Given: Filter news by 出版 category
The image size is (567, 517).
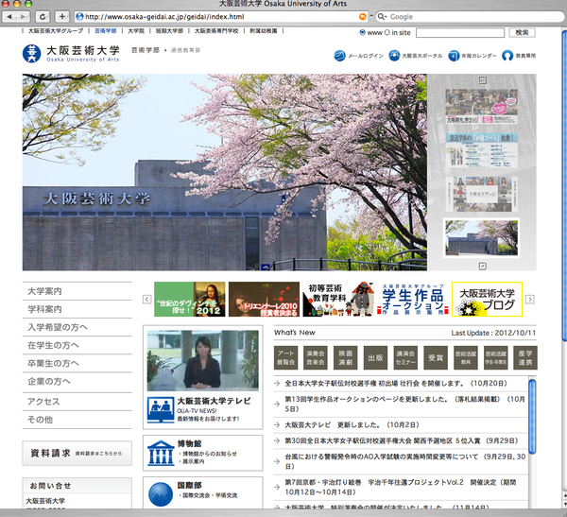Looking at the screenshot, I should pyautogui.click(x=375, y=357).
